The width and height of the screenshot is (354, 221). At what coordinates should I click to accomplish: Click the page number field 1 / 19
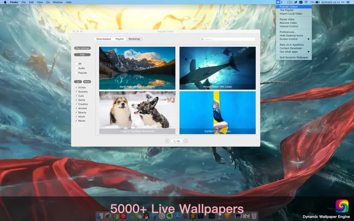tap(176, 141)
